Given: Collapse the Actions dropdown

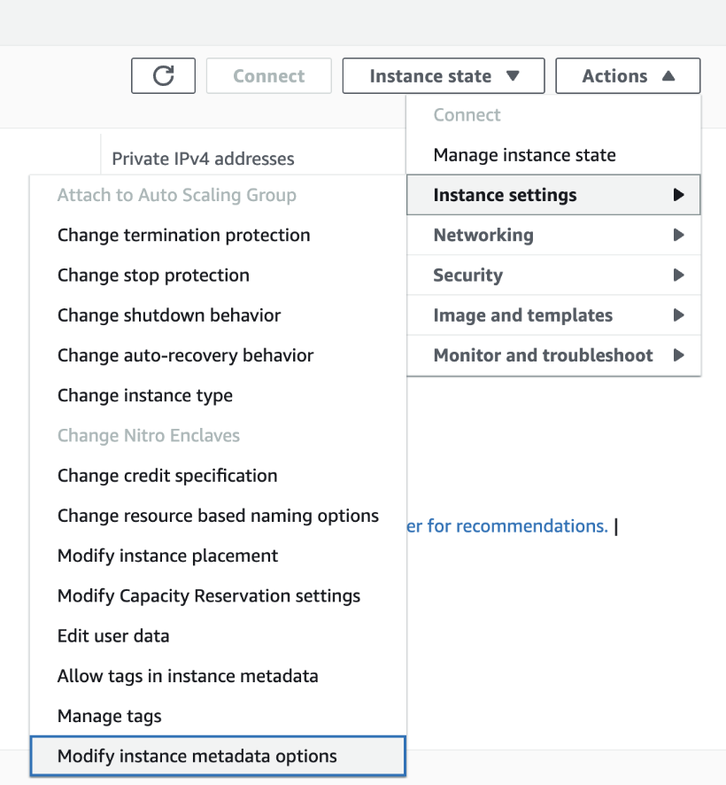Looking at the screenshot, I should (627, 75).
